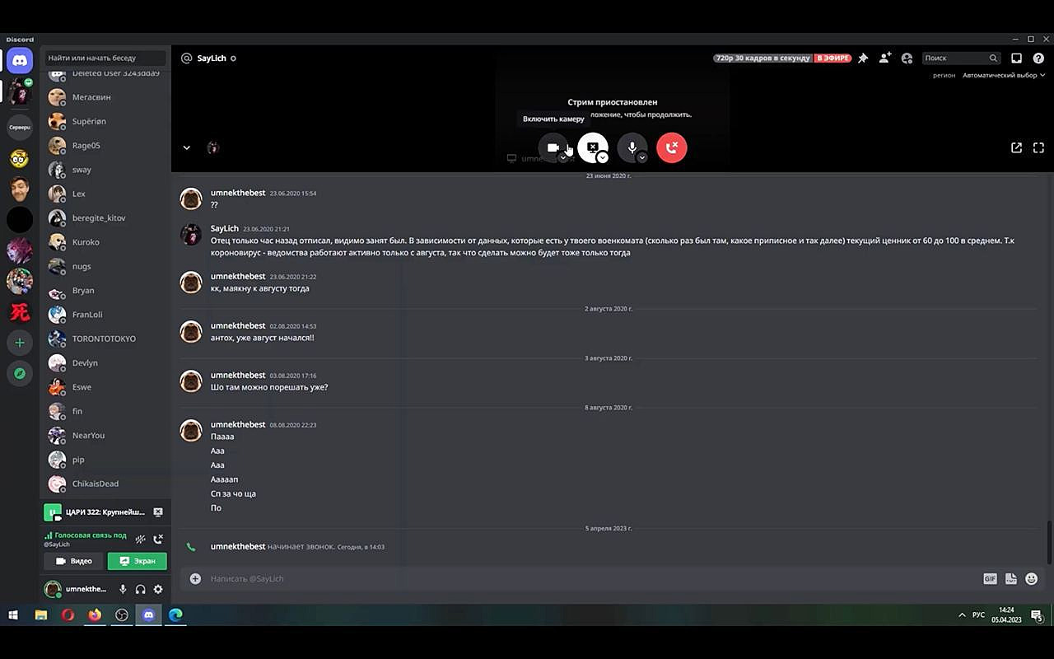Open conversation with Eswe
The image size is (1054, 659).
(105, 387)
